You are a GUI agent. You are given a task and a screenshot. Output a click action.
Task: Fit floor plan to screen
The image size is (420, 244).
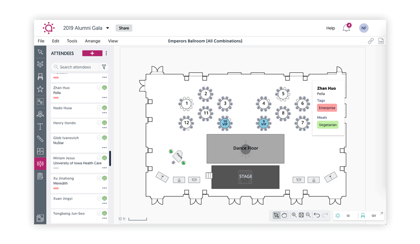tap(301, 215)
